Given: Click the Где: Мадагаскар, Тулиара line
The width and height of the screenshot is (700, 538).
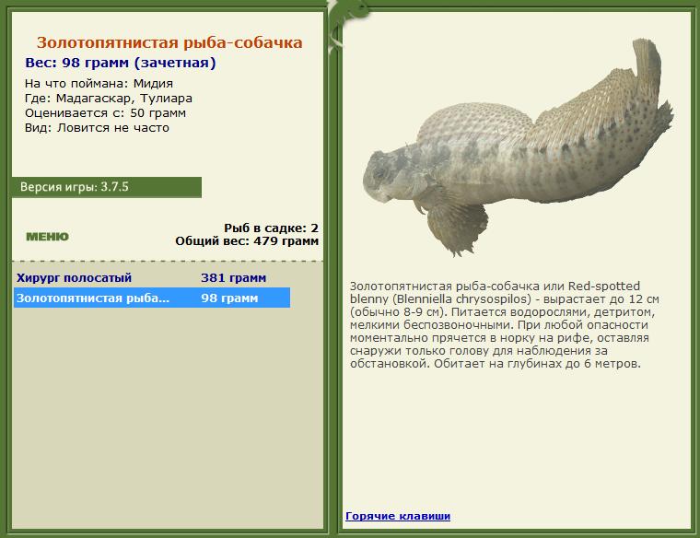Looking at the screenshot, I should pyautogui.click(x=109, y=99).
